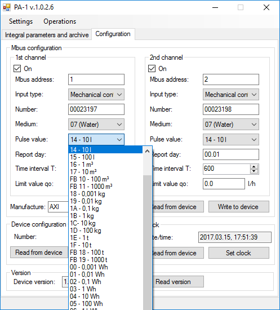The height and width of the screenshot is (310, 280).
Task: Choose '1B - 1 kg' option
Action: [105, 216]
